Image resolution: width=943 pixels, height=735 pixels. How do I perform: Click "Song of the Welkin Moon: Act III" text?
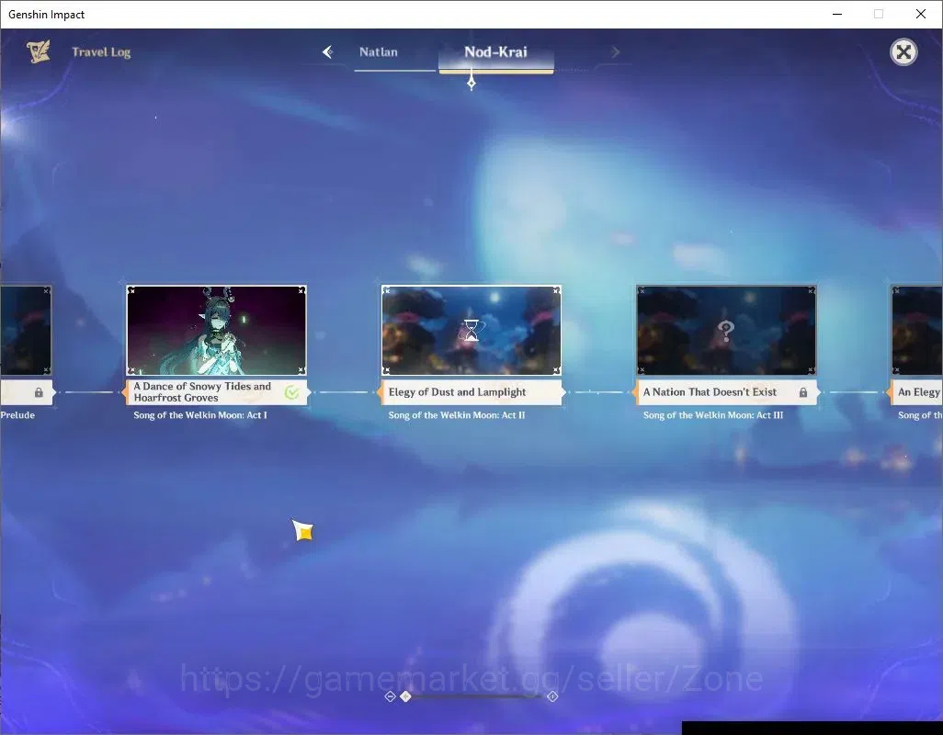(x=712, y=415)
